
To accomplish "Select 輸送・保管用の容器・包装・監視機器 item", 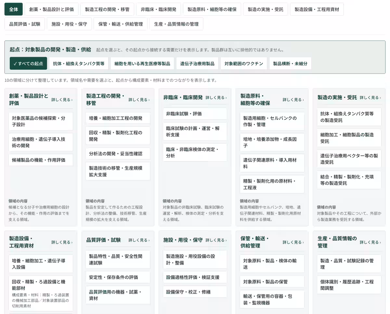I will pyautogui.click(x=272, y=299).
